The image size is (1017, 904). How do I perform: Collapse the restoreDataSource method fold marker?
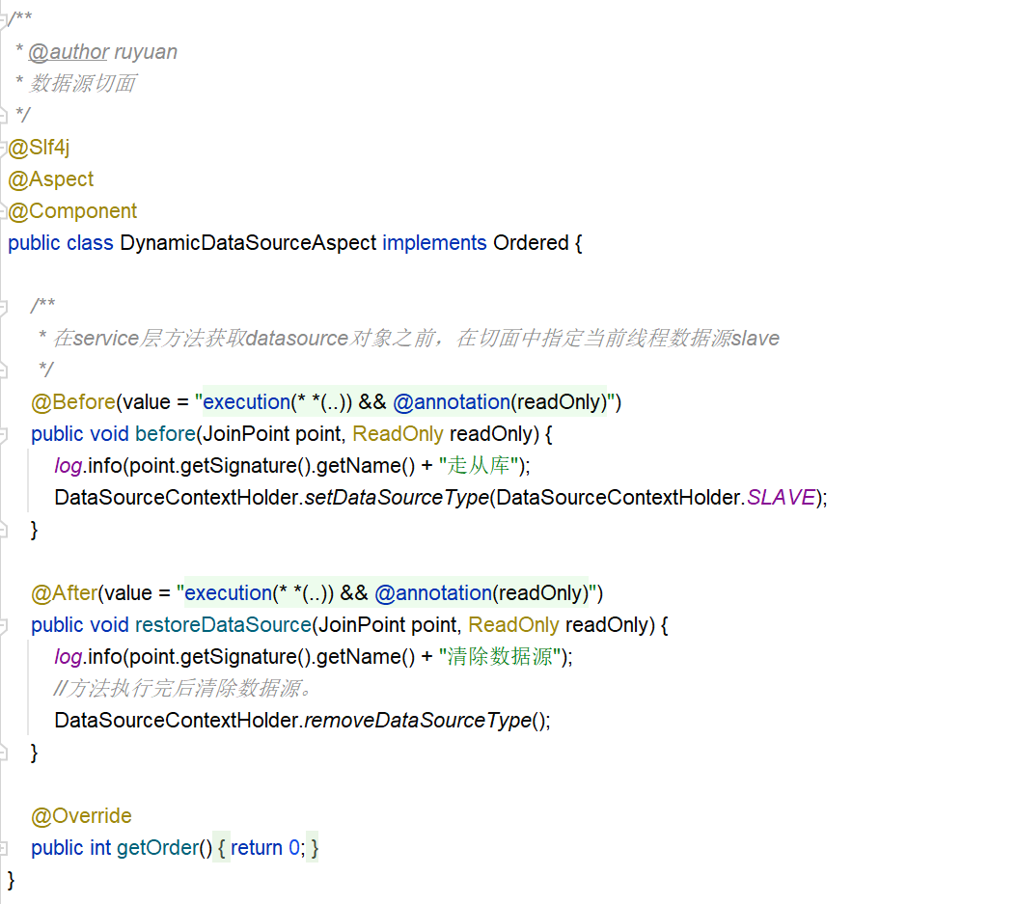[3, 626]
